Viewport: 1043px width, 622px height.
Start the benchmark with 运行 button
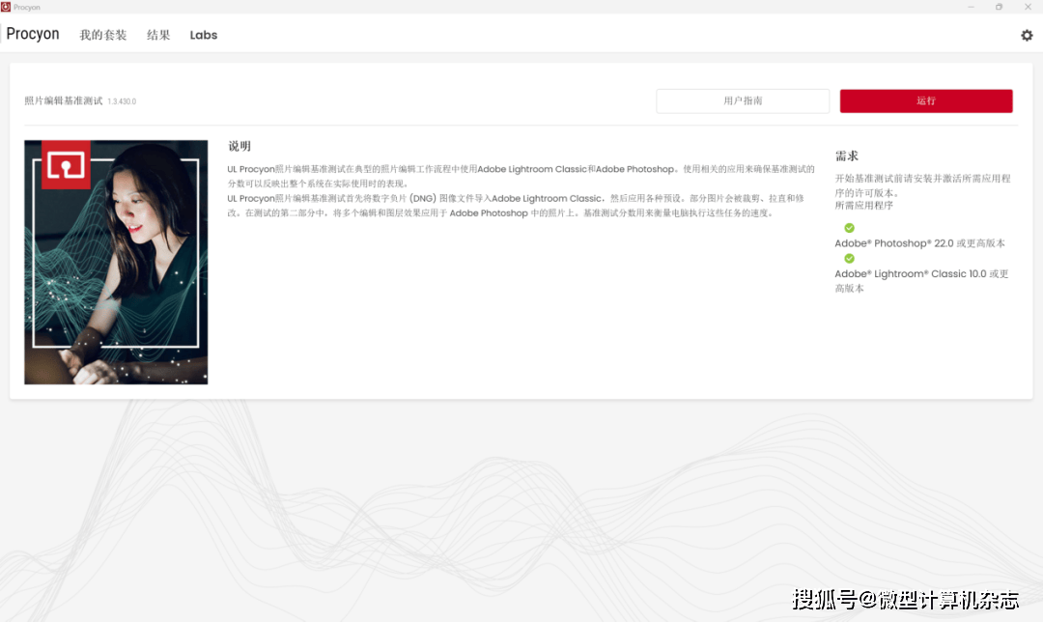[926, 101]
